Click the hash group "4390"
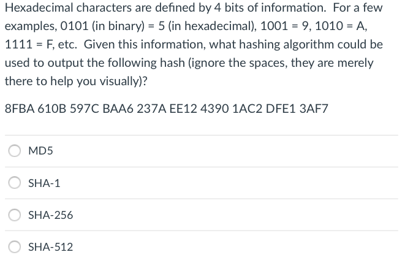402x271 pixels. pos(214,109)
